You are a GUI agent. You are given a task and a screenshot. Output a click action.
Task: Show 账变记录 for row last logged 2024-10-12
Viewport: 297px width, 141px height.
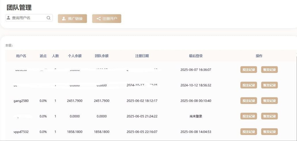(x=269, y=85)
